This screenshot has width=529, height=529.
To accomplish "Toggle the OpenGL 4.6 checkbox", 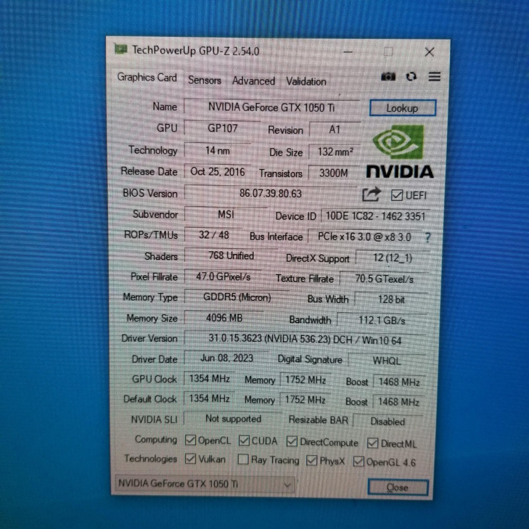I will click(x=358, y=462).
